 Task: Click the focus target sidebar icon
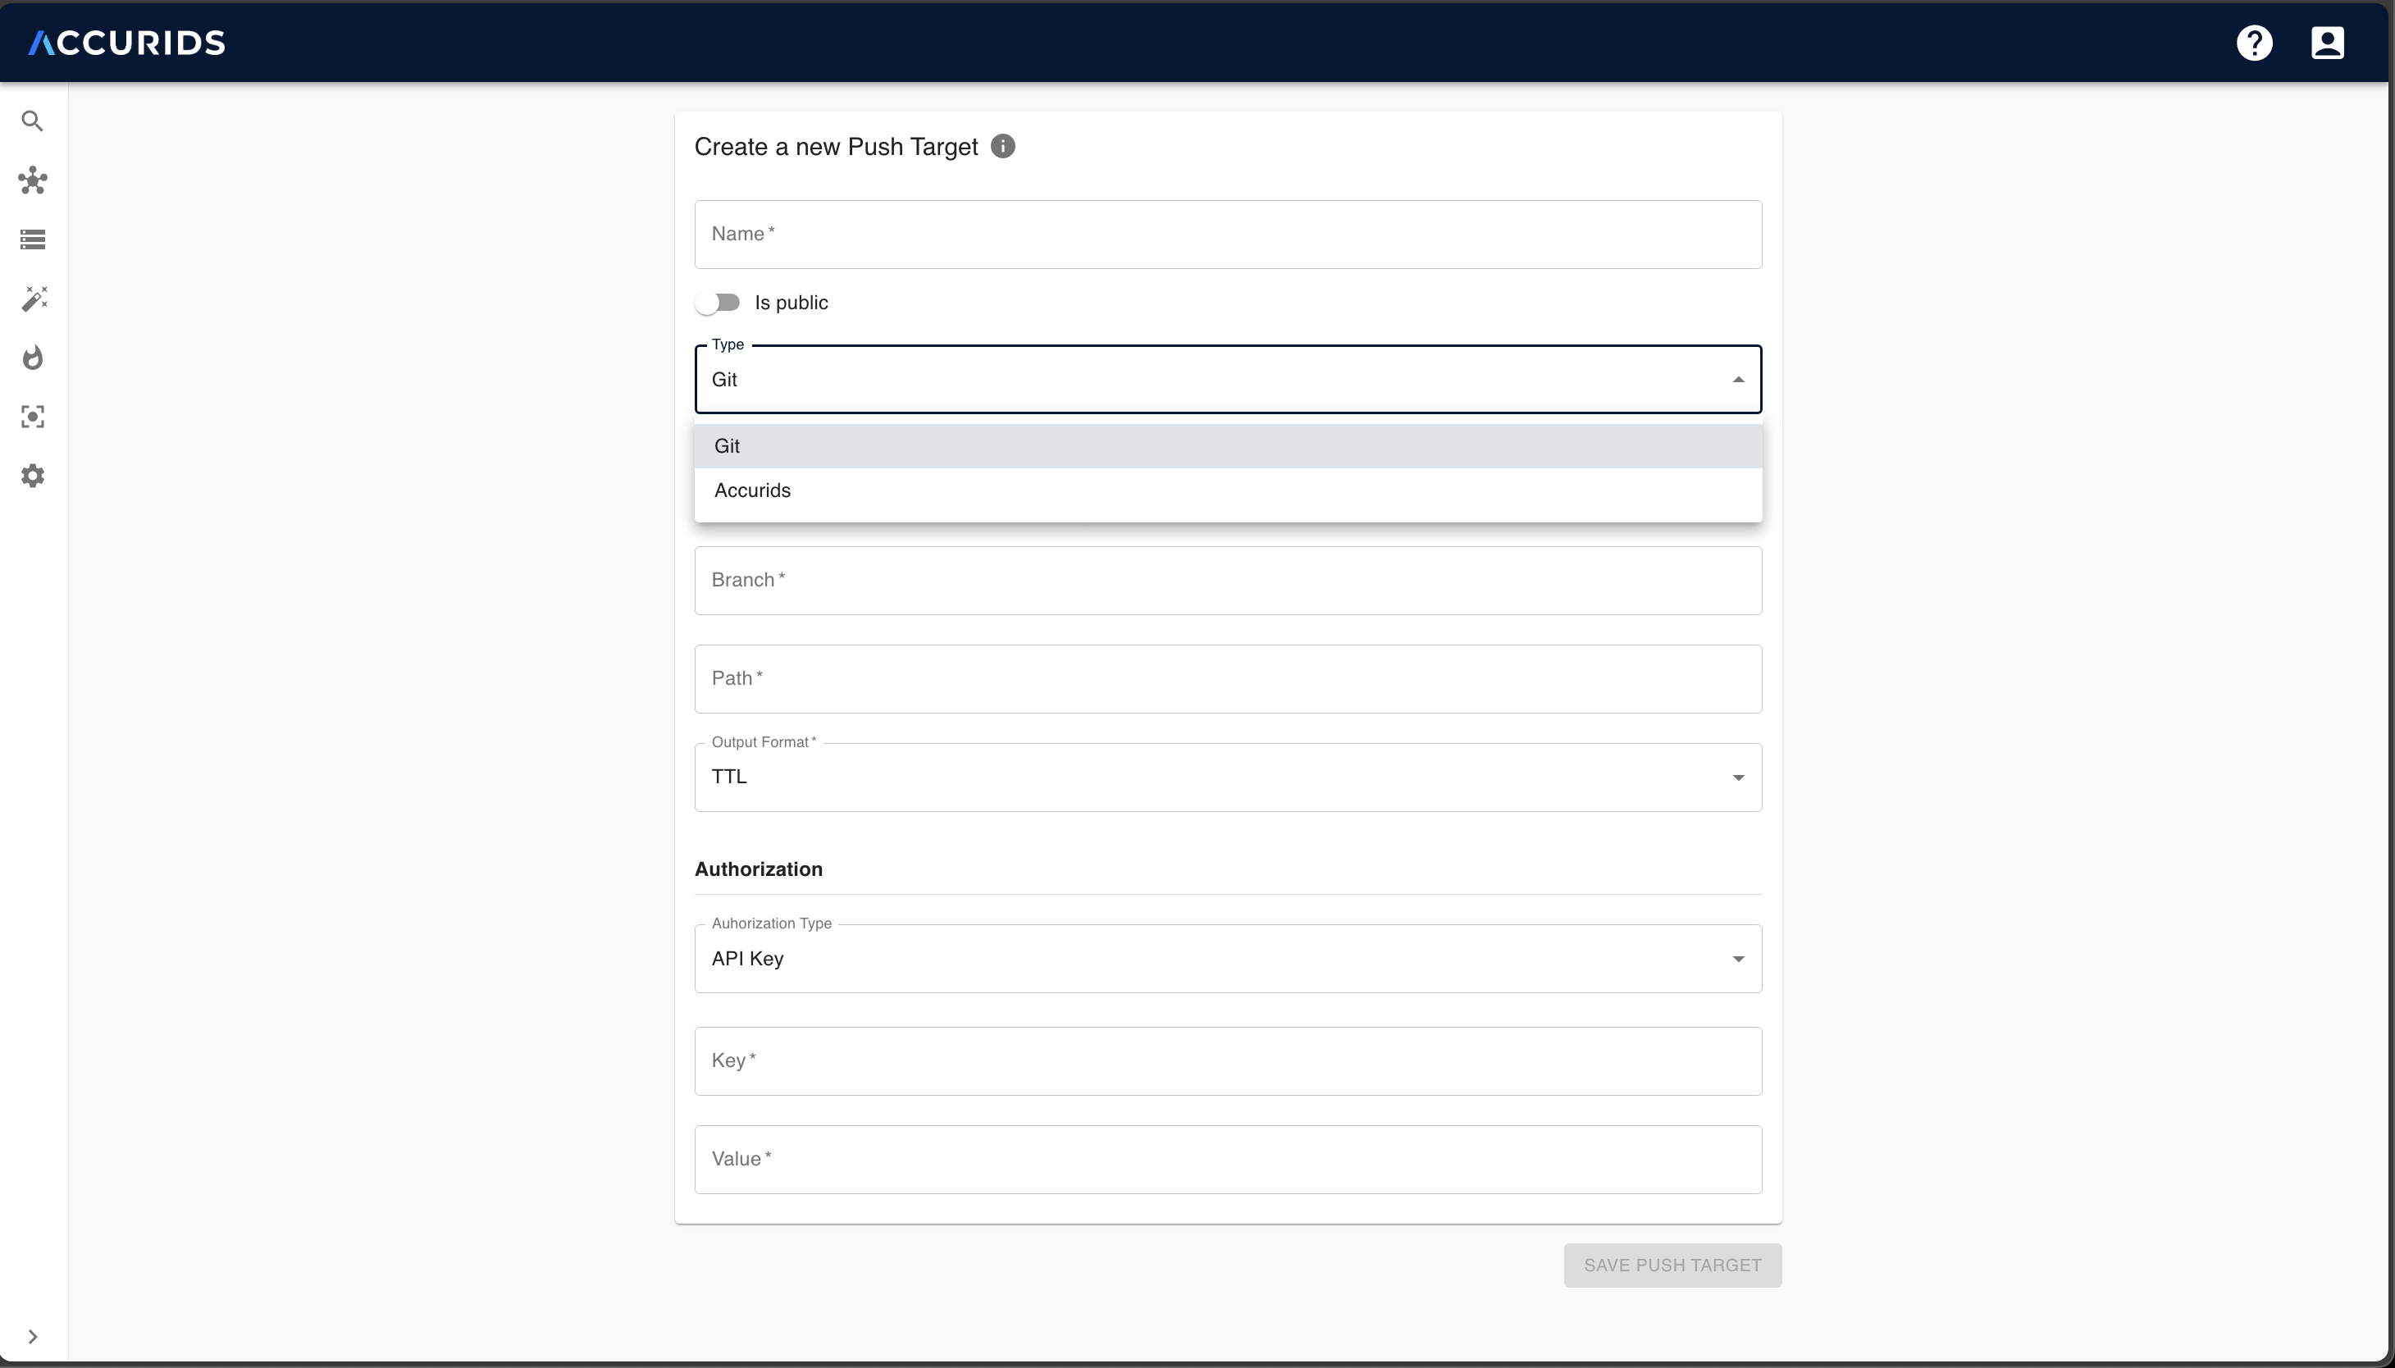click(x=33, y=417)
